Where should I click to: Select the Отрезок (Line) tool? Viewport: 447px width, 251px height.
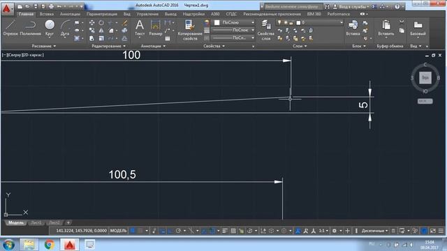click(10, 28)
